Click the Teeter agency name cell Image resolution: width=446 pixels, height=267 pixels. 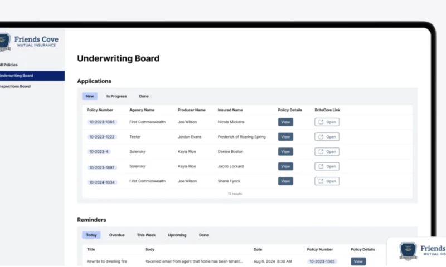coord(135,137)
